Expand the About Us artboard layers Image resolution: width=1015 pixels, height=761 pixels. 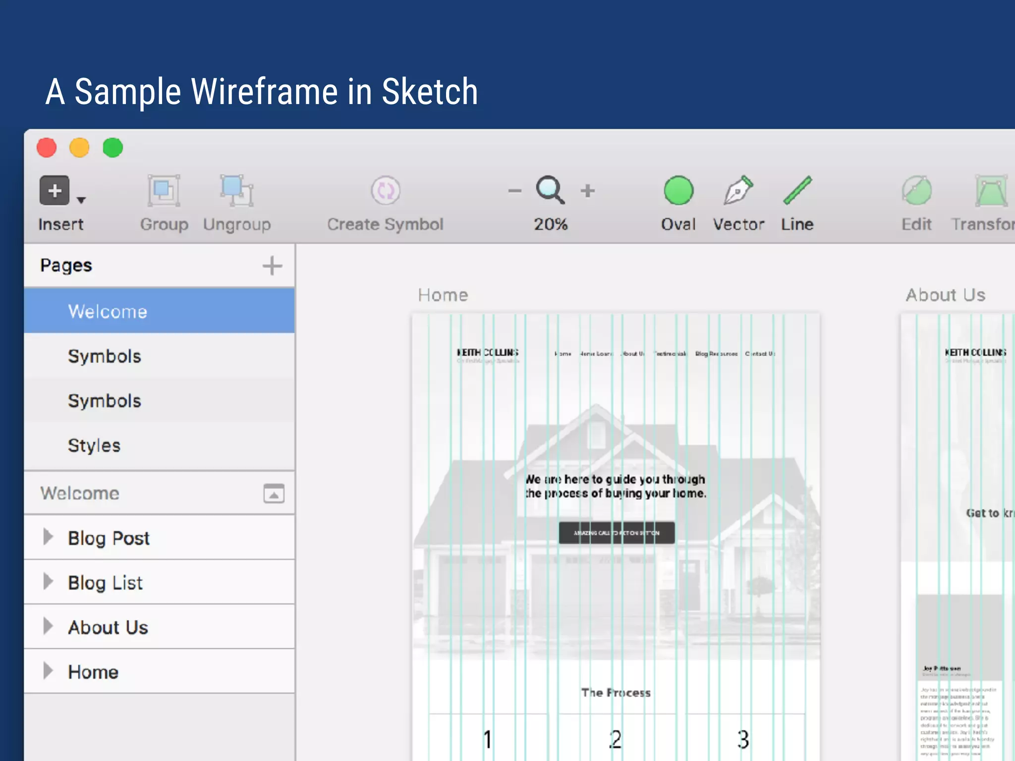pos(48,626)
